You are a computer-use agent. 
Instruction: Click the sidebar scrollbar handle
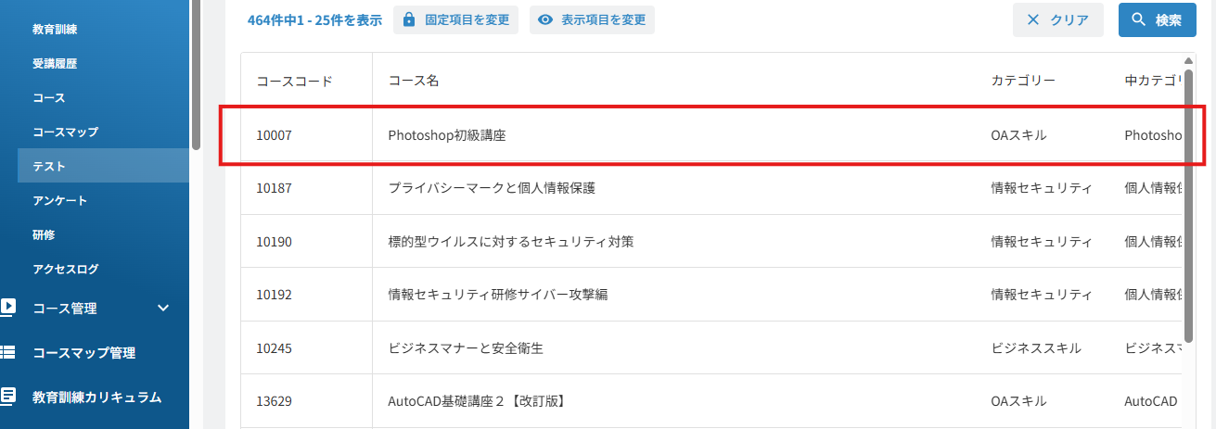(196, 74)
